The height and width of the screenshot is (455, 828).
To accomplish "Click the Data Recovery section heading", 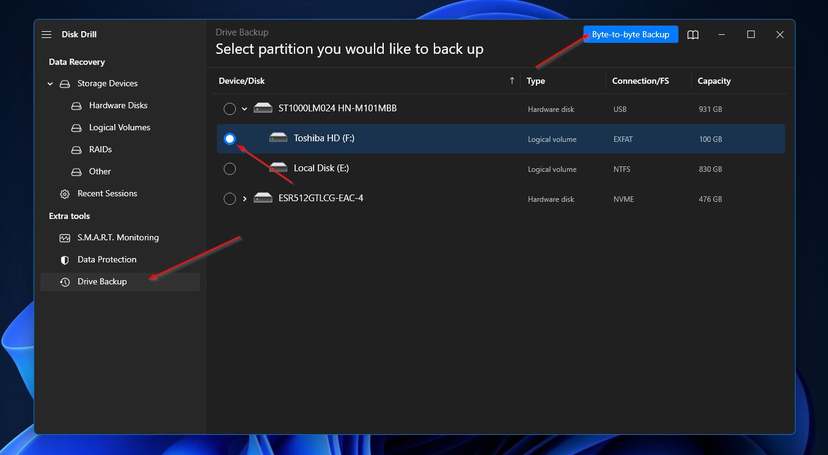I will coord(77,62).
